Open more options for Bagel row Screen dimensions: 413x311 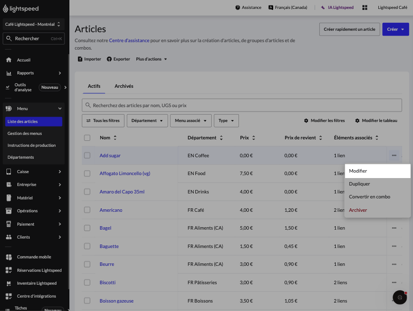[394, 228]
